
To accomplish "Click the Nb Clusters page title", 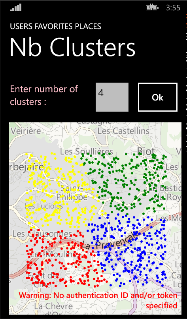I will 72,47.
